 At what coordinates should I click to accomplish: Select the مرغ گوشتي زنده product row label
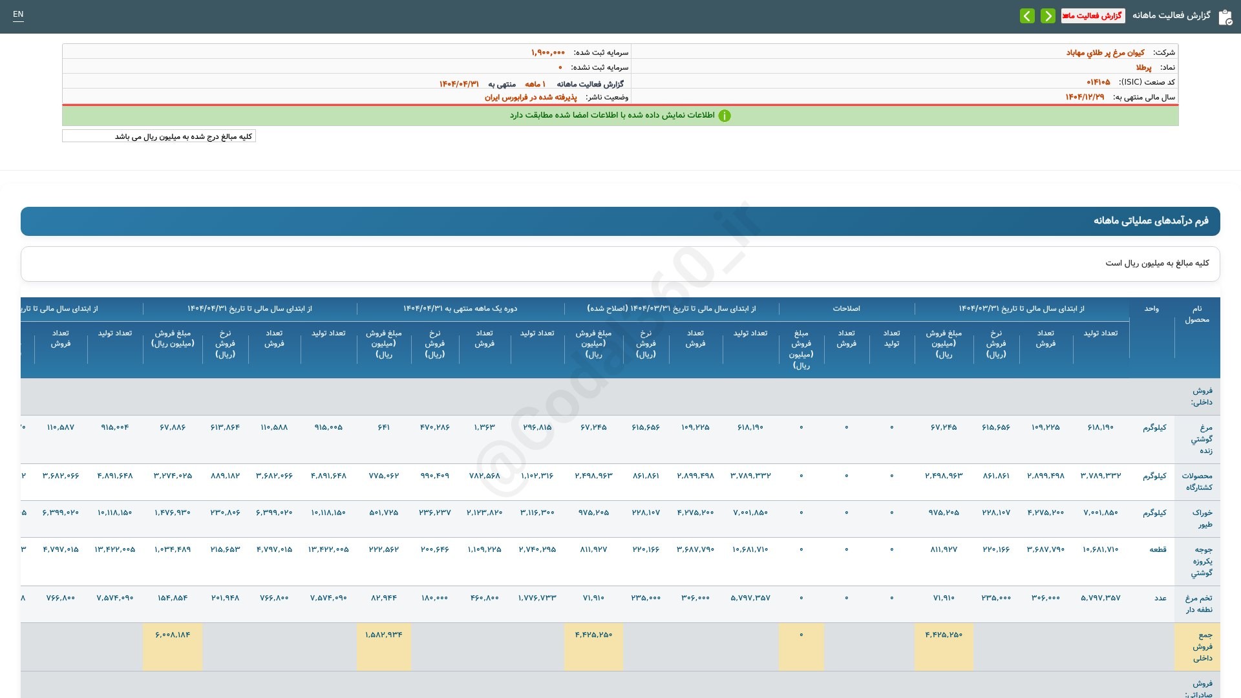click(x=1202, y=439)
